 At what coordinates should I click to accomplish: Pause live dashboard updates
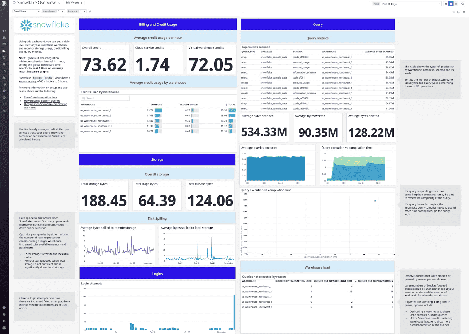coord(451,4)
